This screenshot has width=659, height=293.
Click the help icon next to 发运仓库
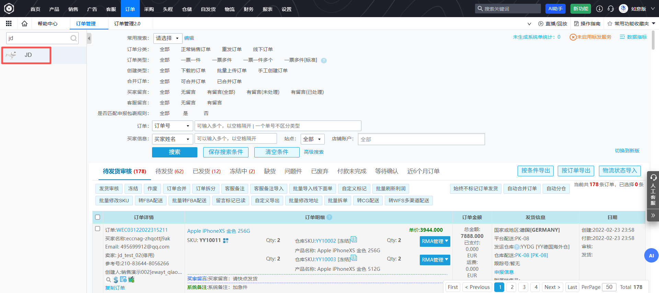517,247
